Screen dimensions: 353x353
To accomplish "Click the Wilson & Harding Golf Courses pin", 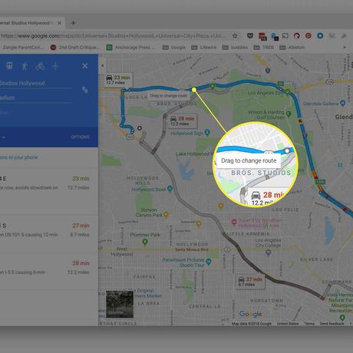I will (x=289, y=114).
